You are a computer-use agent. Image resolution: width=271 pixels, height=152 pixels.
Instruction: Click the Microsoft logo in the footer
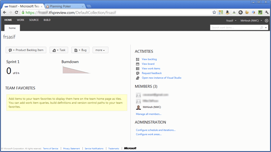coord(130,148)
